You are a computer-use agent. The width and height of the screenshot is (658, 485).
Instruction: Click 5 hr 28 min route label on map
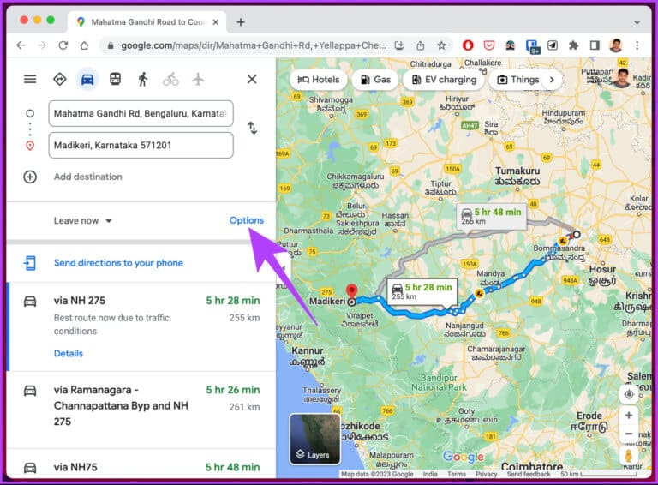click(x=422, y=291)
